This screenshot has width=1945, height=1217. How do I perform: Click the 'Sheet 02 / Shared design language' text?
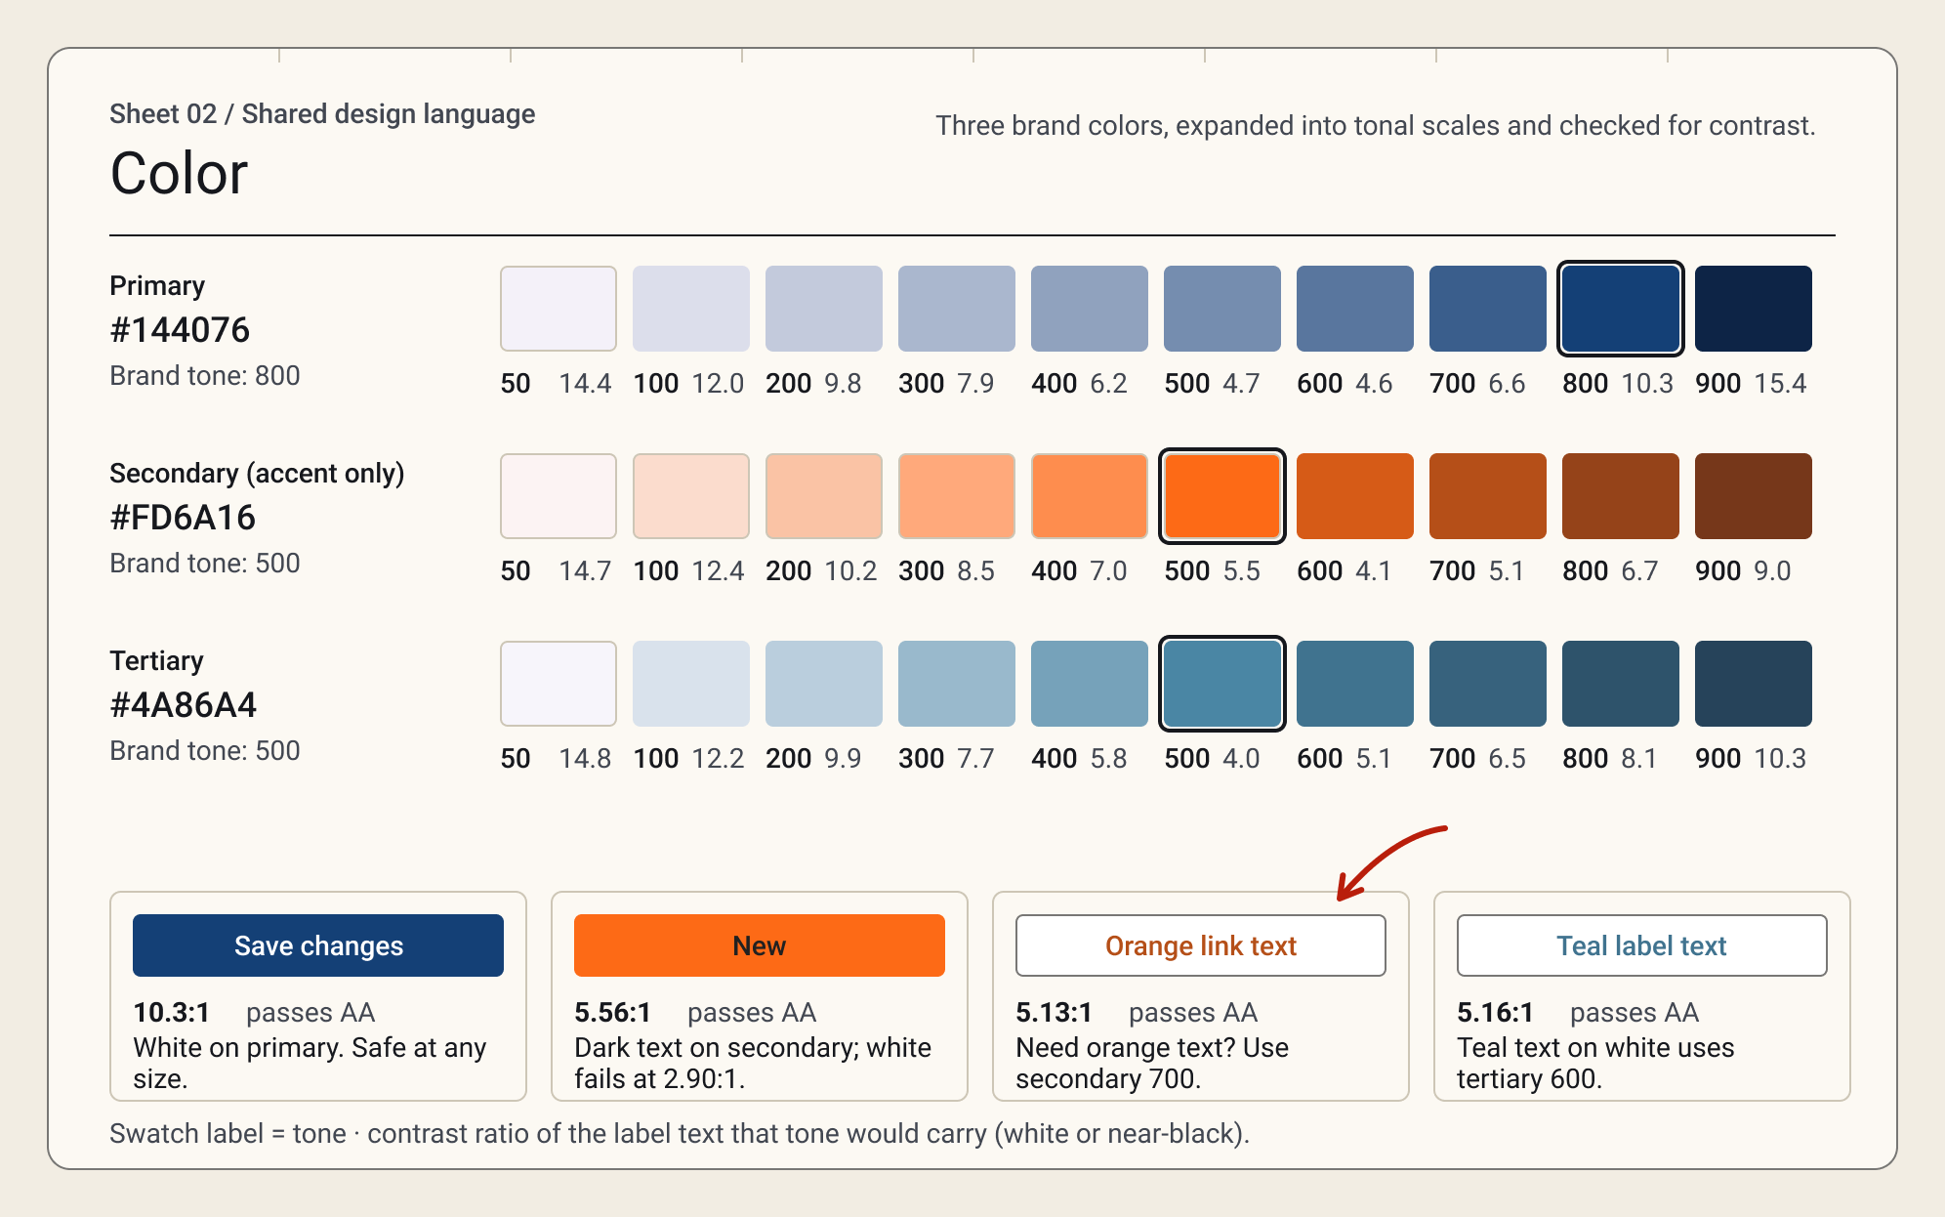click(322, 114)
